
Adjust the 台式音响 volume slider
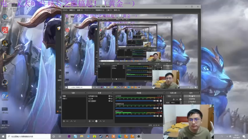(136, 101)
